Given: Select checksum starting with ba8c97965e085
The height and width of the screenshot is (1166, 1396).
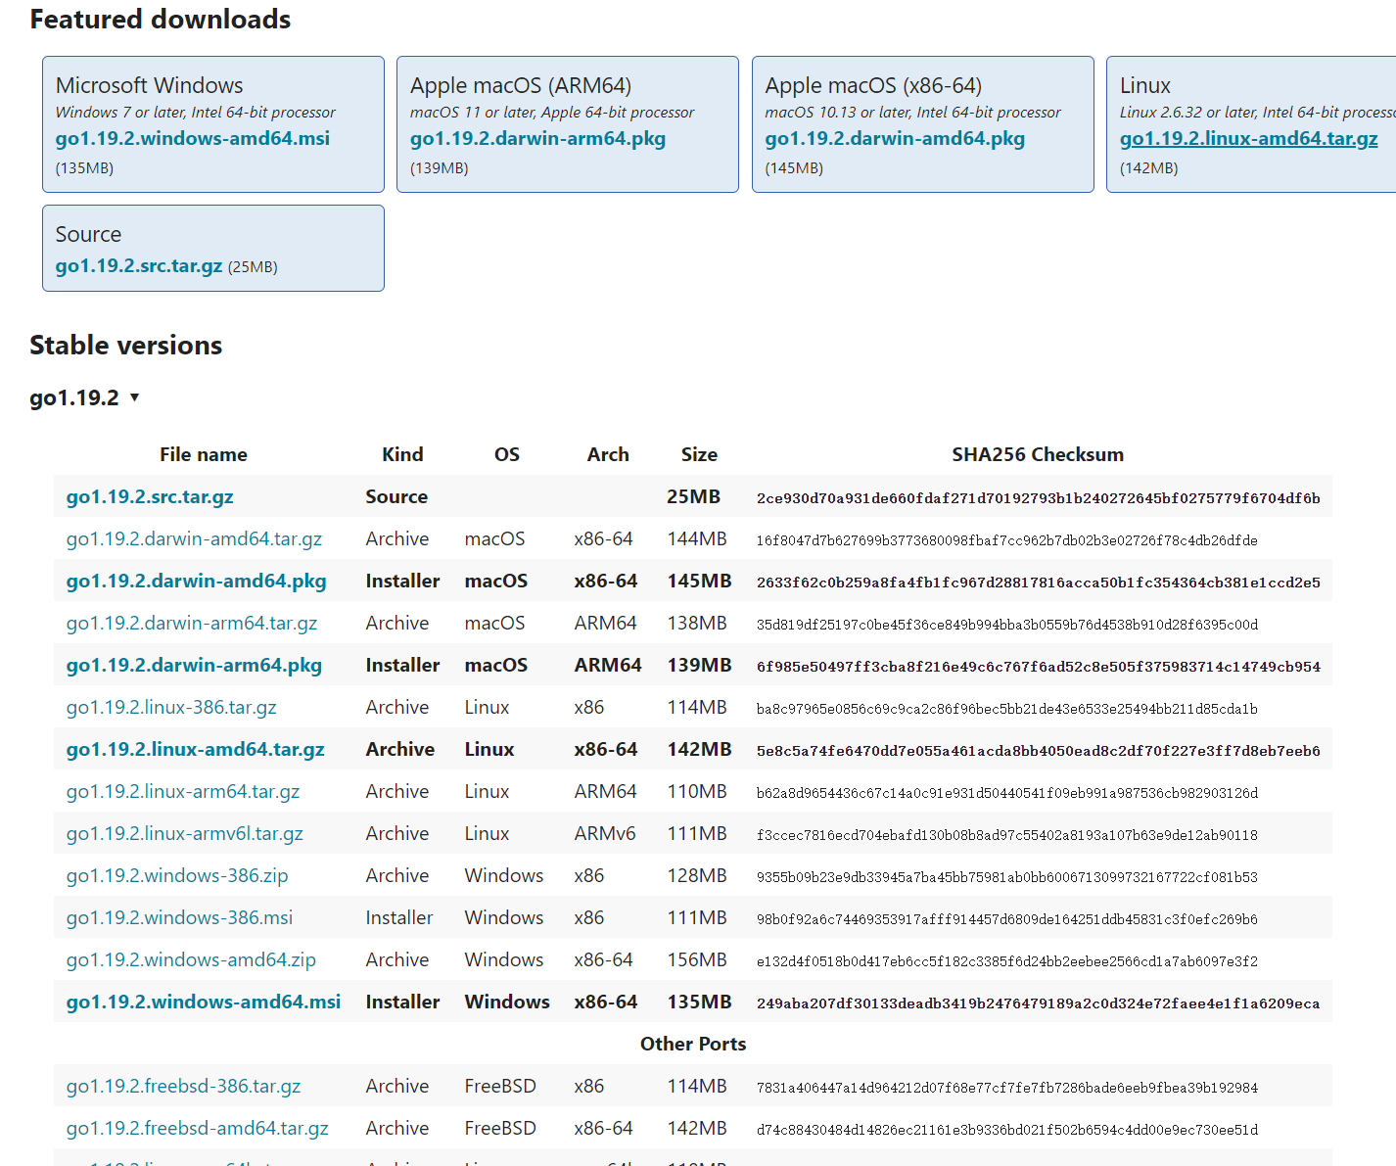Looking at the screenshot, I should pos(1006,709).
